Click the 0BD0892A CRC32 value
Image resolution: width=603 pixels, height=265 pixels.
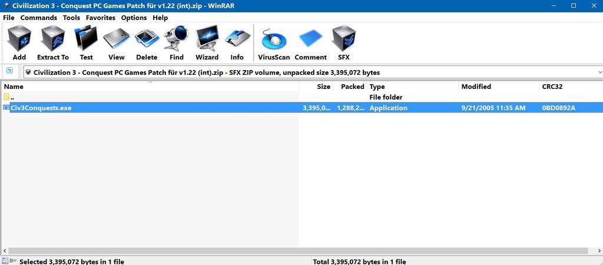pos(558,108)
